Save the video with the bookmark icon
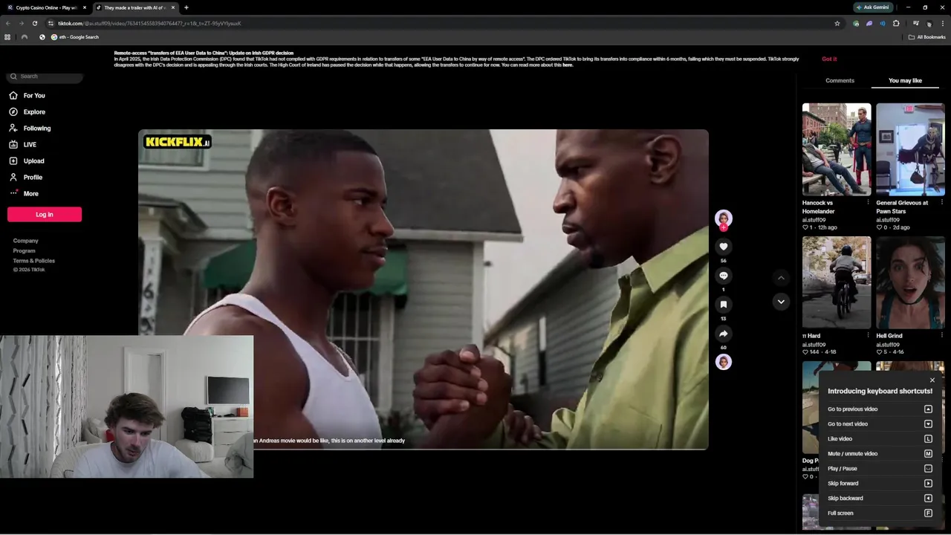The height and width of the screenshot is (535, 951). point(724,305)
